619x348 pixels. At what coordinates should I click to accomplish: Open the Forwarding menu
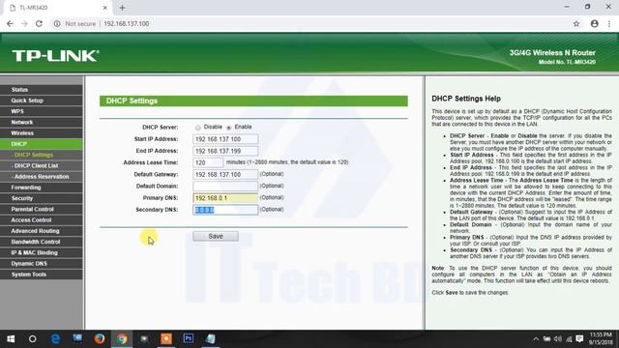[42, 188]
